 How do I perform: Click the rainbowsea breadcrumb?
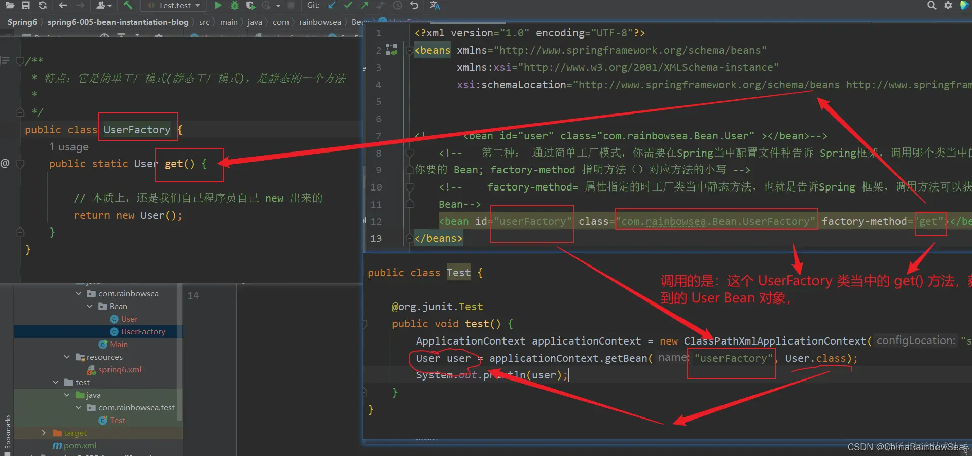point(320,22)
